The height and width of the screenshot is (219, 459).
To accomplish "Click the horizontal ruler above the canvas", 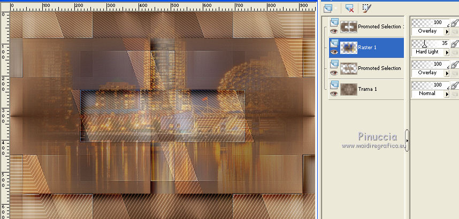I will [163, 7].
